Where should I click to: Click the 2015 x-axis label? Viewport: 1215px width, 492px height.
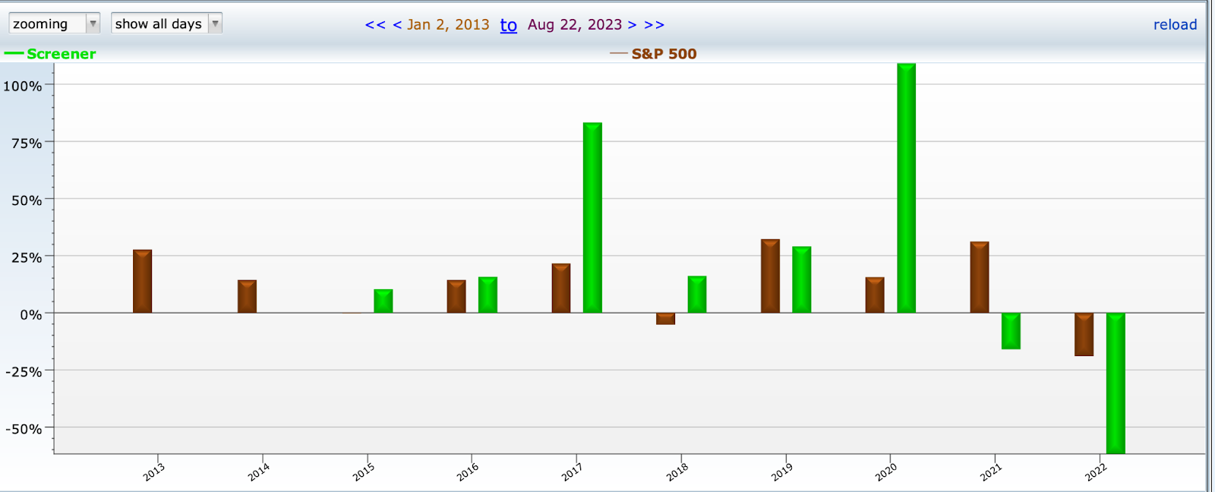363,471
